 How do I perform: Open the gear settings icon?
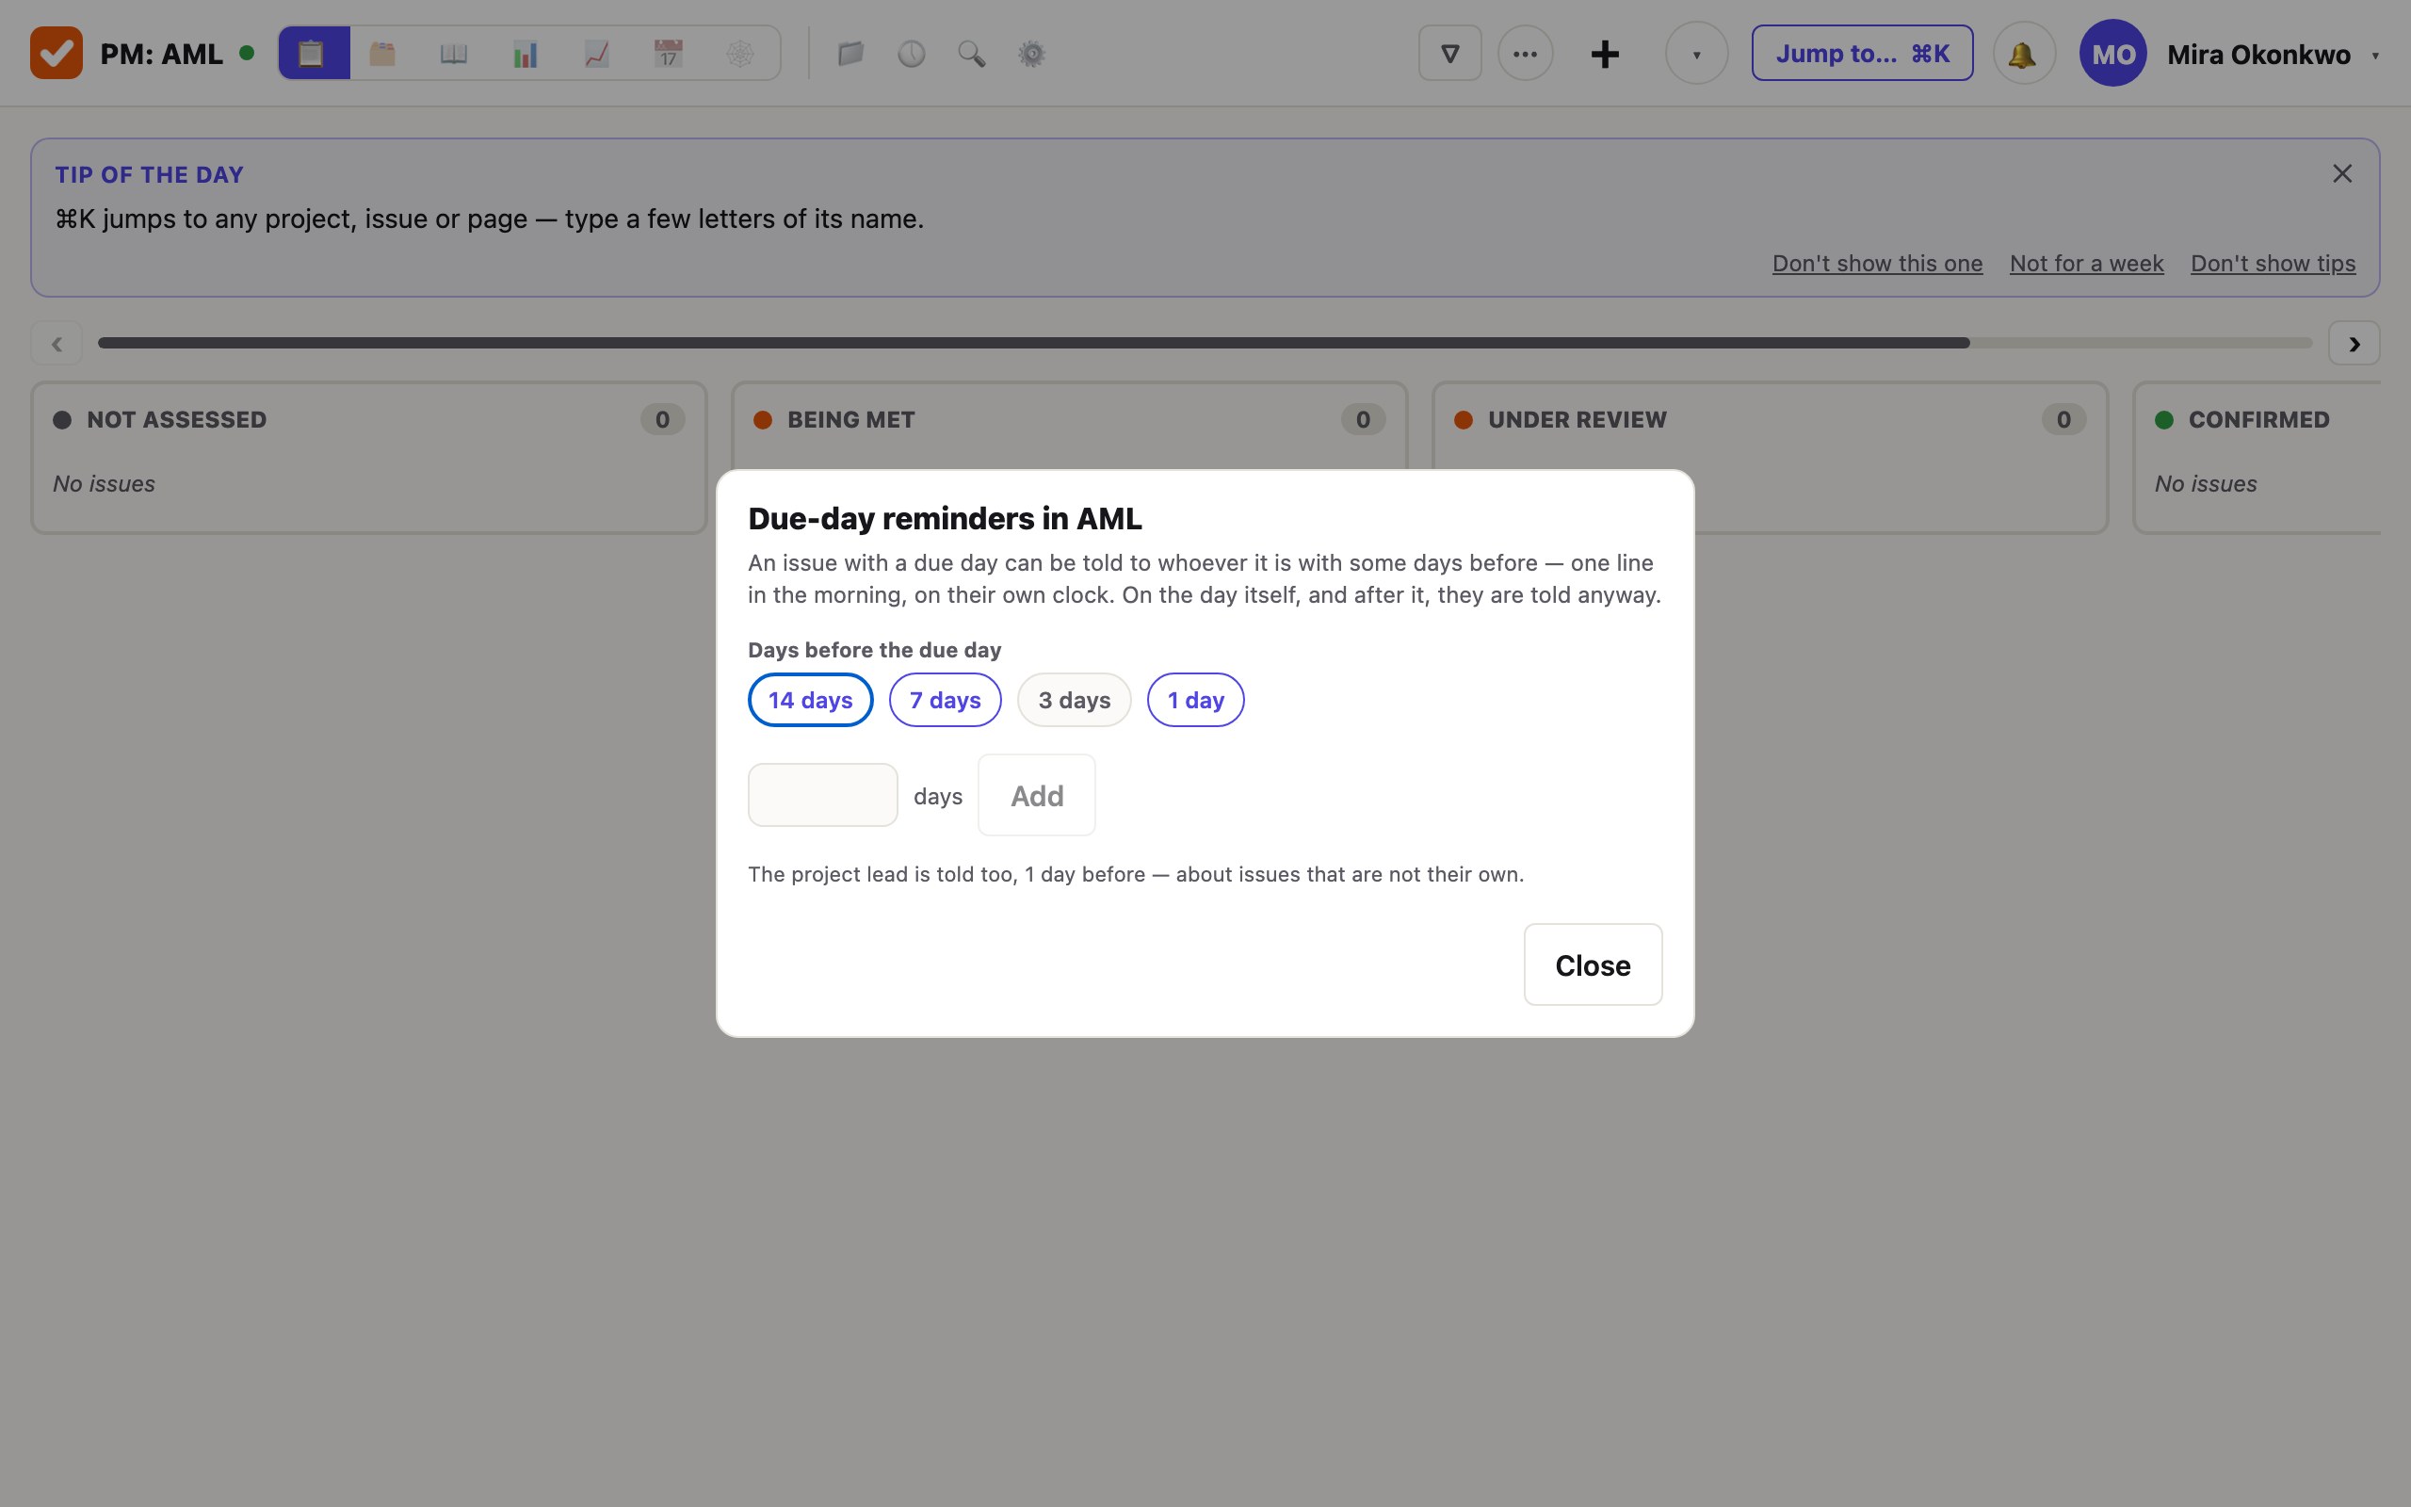tap(1031, 54)
